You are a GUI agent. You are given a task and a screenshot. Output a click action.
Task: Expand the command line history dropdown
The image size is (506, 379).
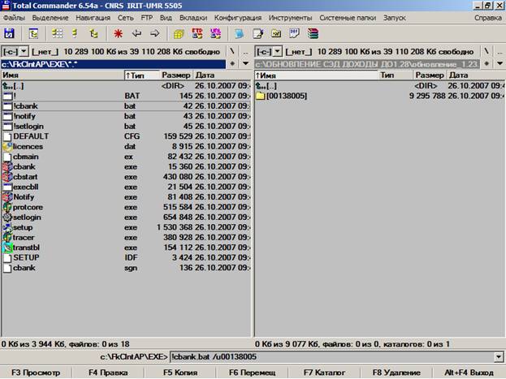[x=499, y=357]
